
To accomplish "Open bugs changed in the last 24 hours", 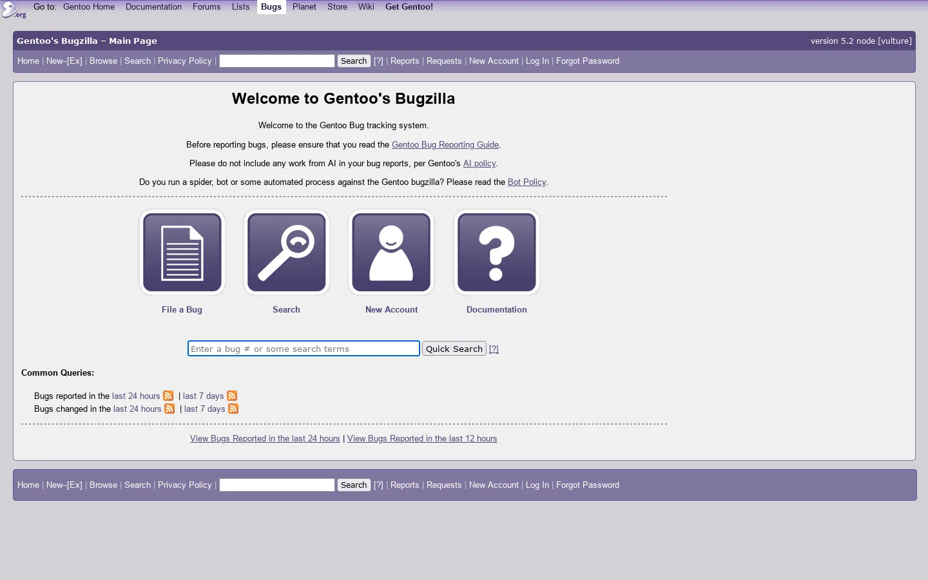I will pyautogui.click(x=137, y=409).
